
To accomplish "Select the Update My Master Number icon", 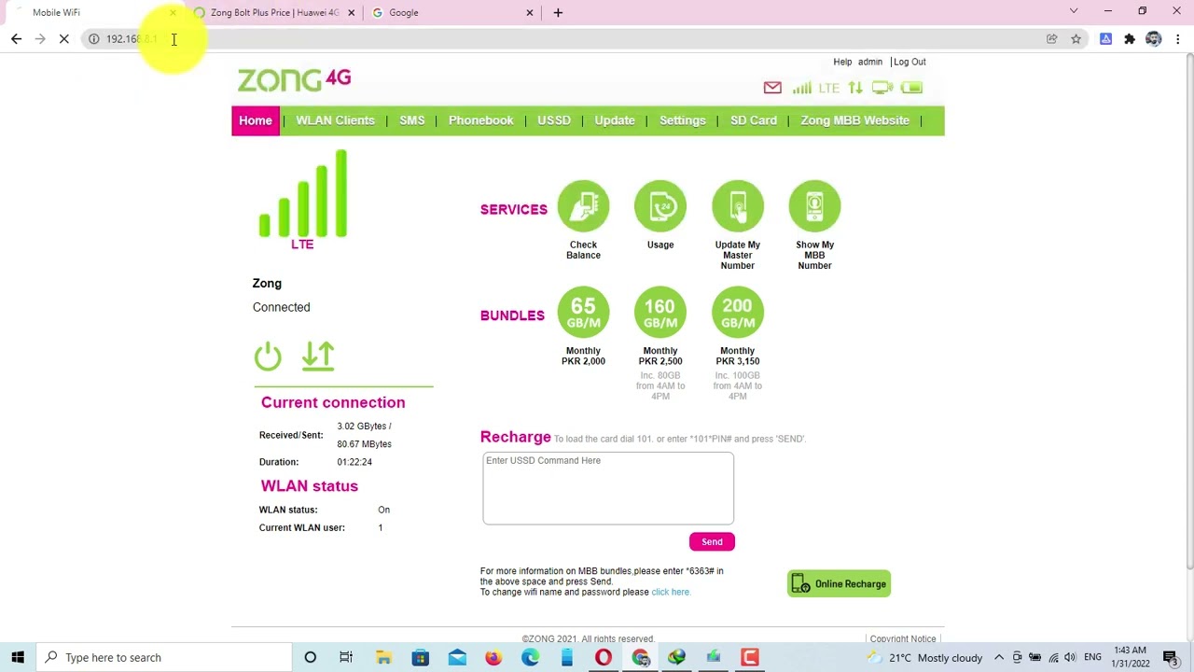I will click(x=737, y=206).
